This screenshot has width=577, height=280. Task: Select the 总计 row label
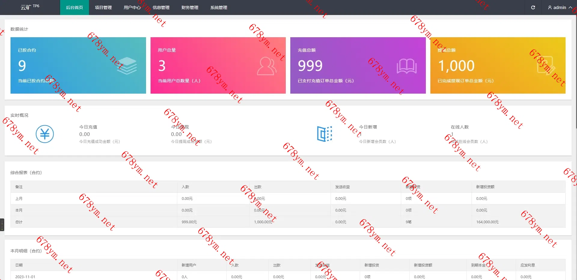pos(19,222)
